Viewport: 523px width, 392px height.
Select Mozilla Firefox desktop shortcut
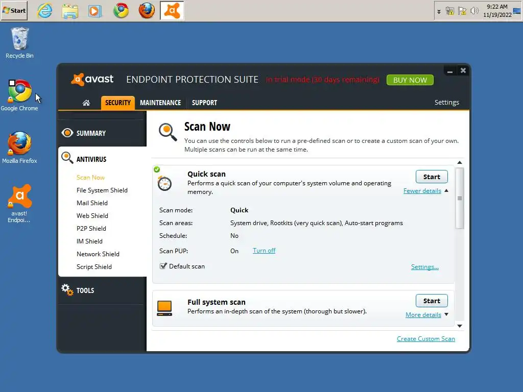[19, 148]
